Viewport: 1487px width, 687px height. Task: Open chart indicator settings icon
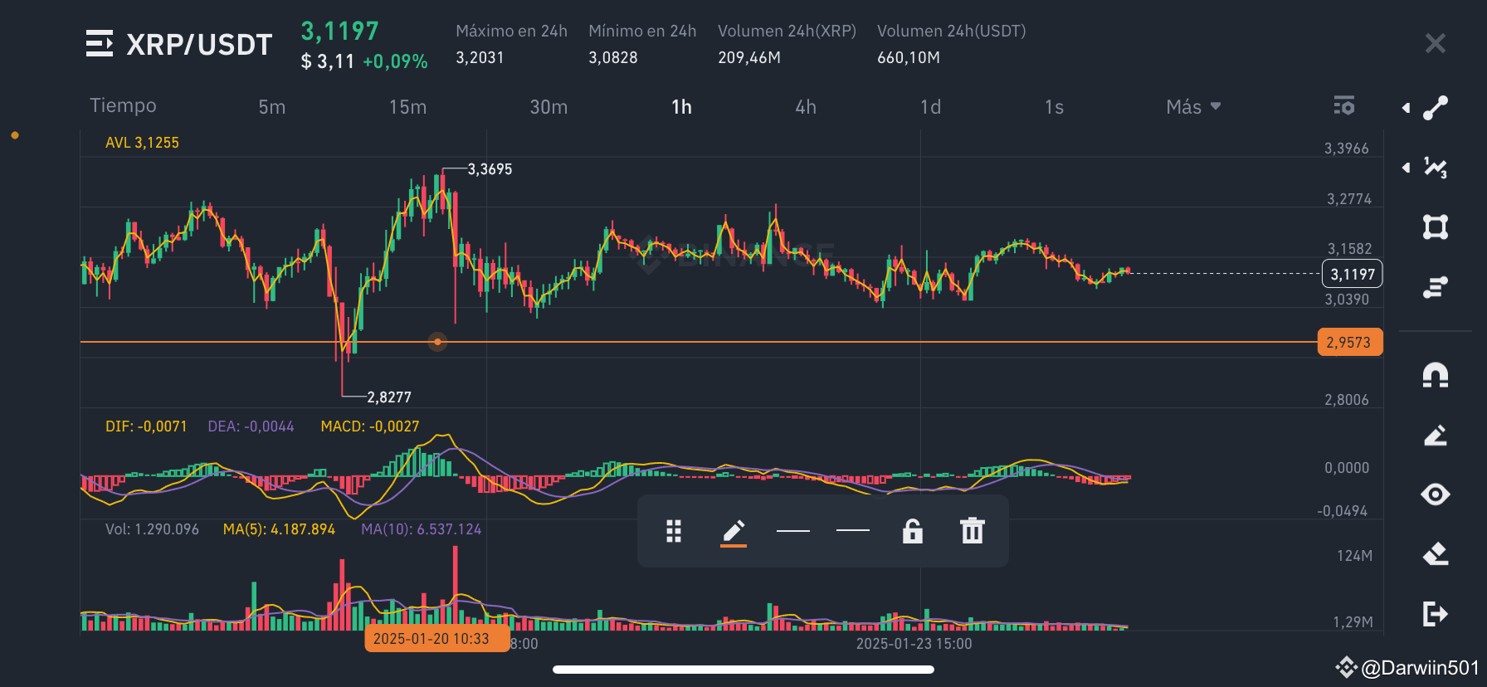click(x=1344, y=106)
